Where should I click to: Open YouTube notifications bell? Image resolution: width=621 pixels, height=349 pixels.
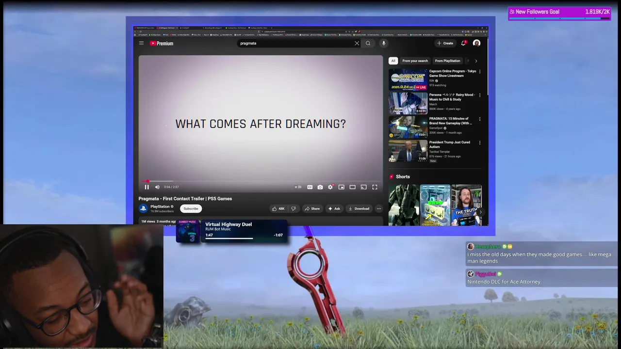(x=464, y=43)
